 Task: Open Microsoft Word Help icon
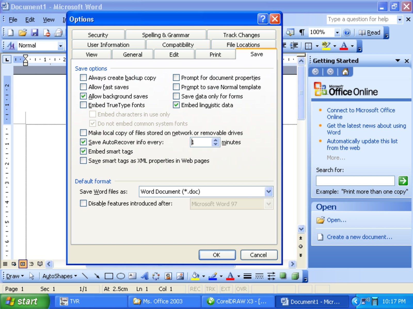(347, 32)
